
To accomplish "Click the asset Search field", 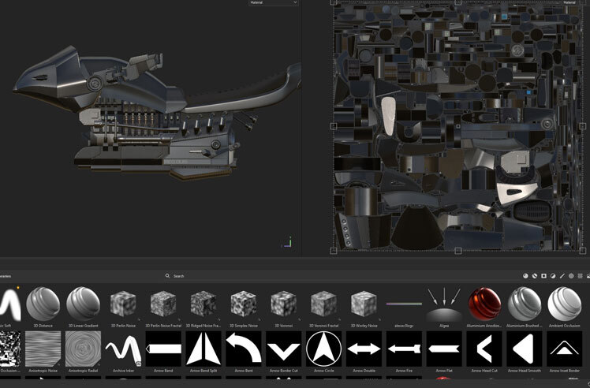I will pos(237,276).
